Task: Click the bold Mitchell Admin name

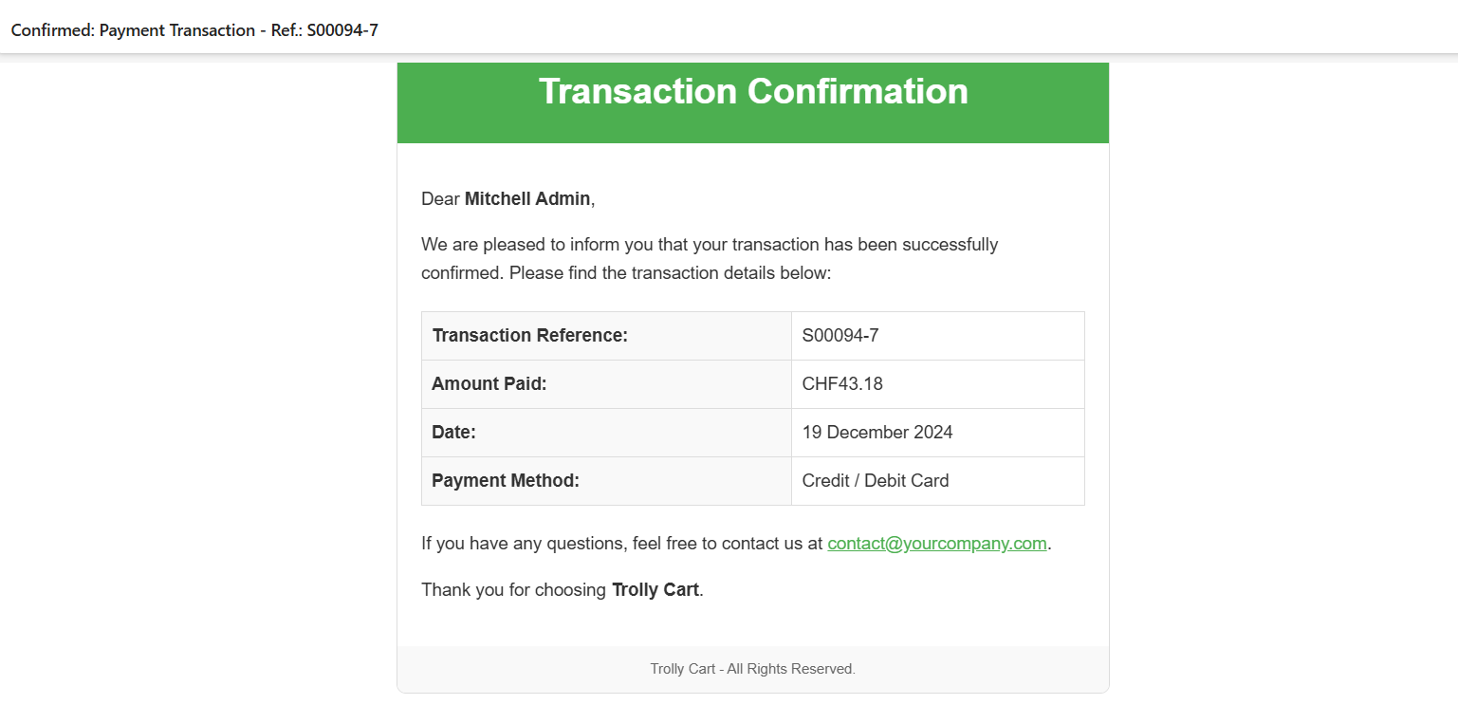Action: (x=526, y=199)
